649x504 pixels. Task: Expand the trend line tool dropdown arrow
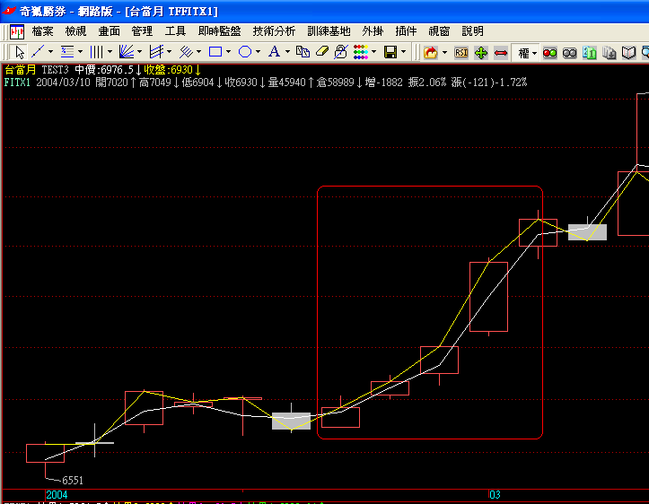coord(50,52)
